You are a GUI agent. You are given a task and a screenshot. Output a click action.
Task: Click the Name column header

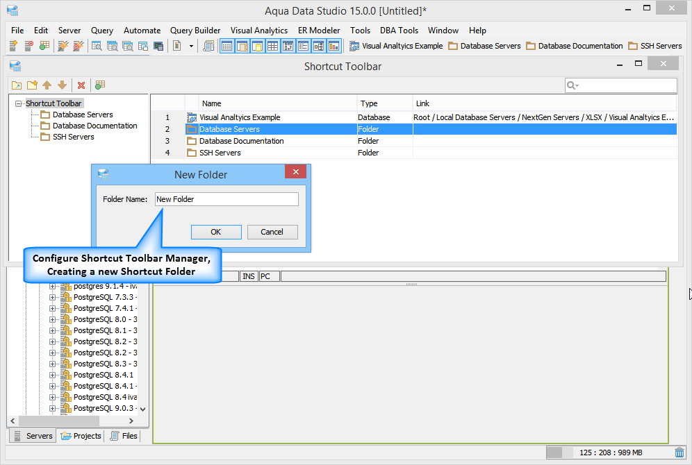click(x=278, y=103)
